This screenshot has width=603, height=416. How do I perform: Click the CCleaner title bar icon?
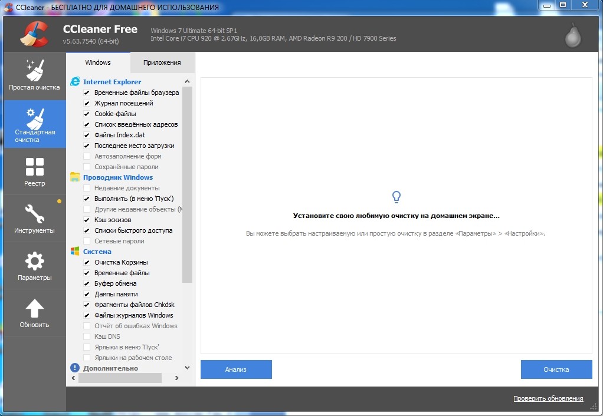pyautogui.click(x=8, y=7)
